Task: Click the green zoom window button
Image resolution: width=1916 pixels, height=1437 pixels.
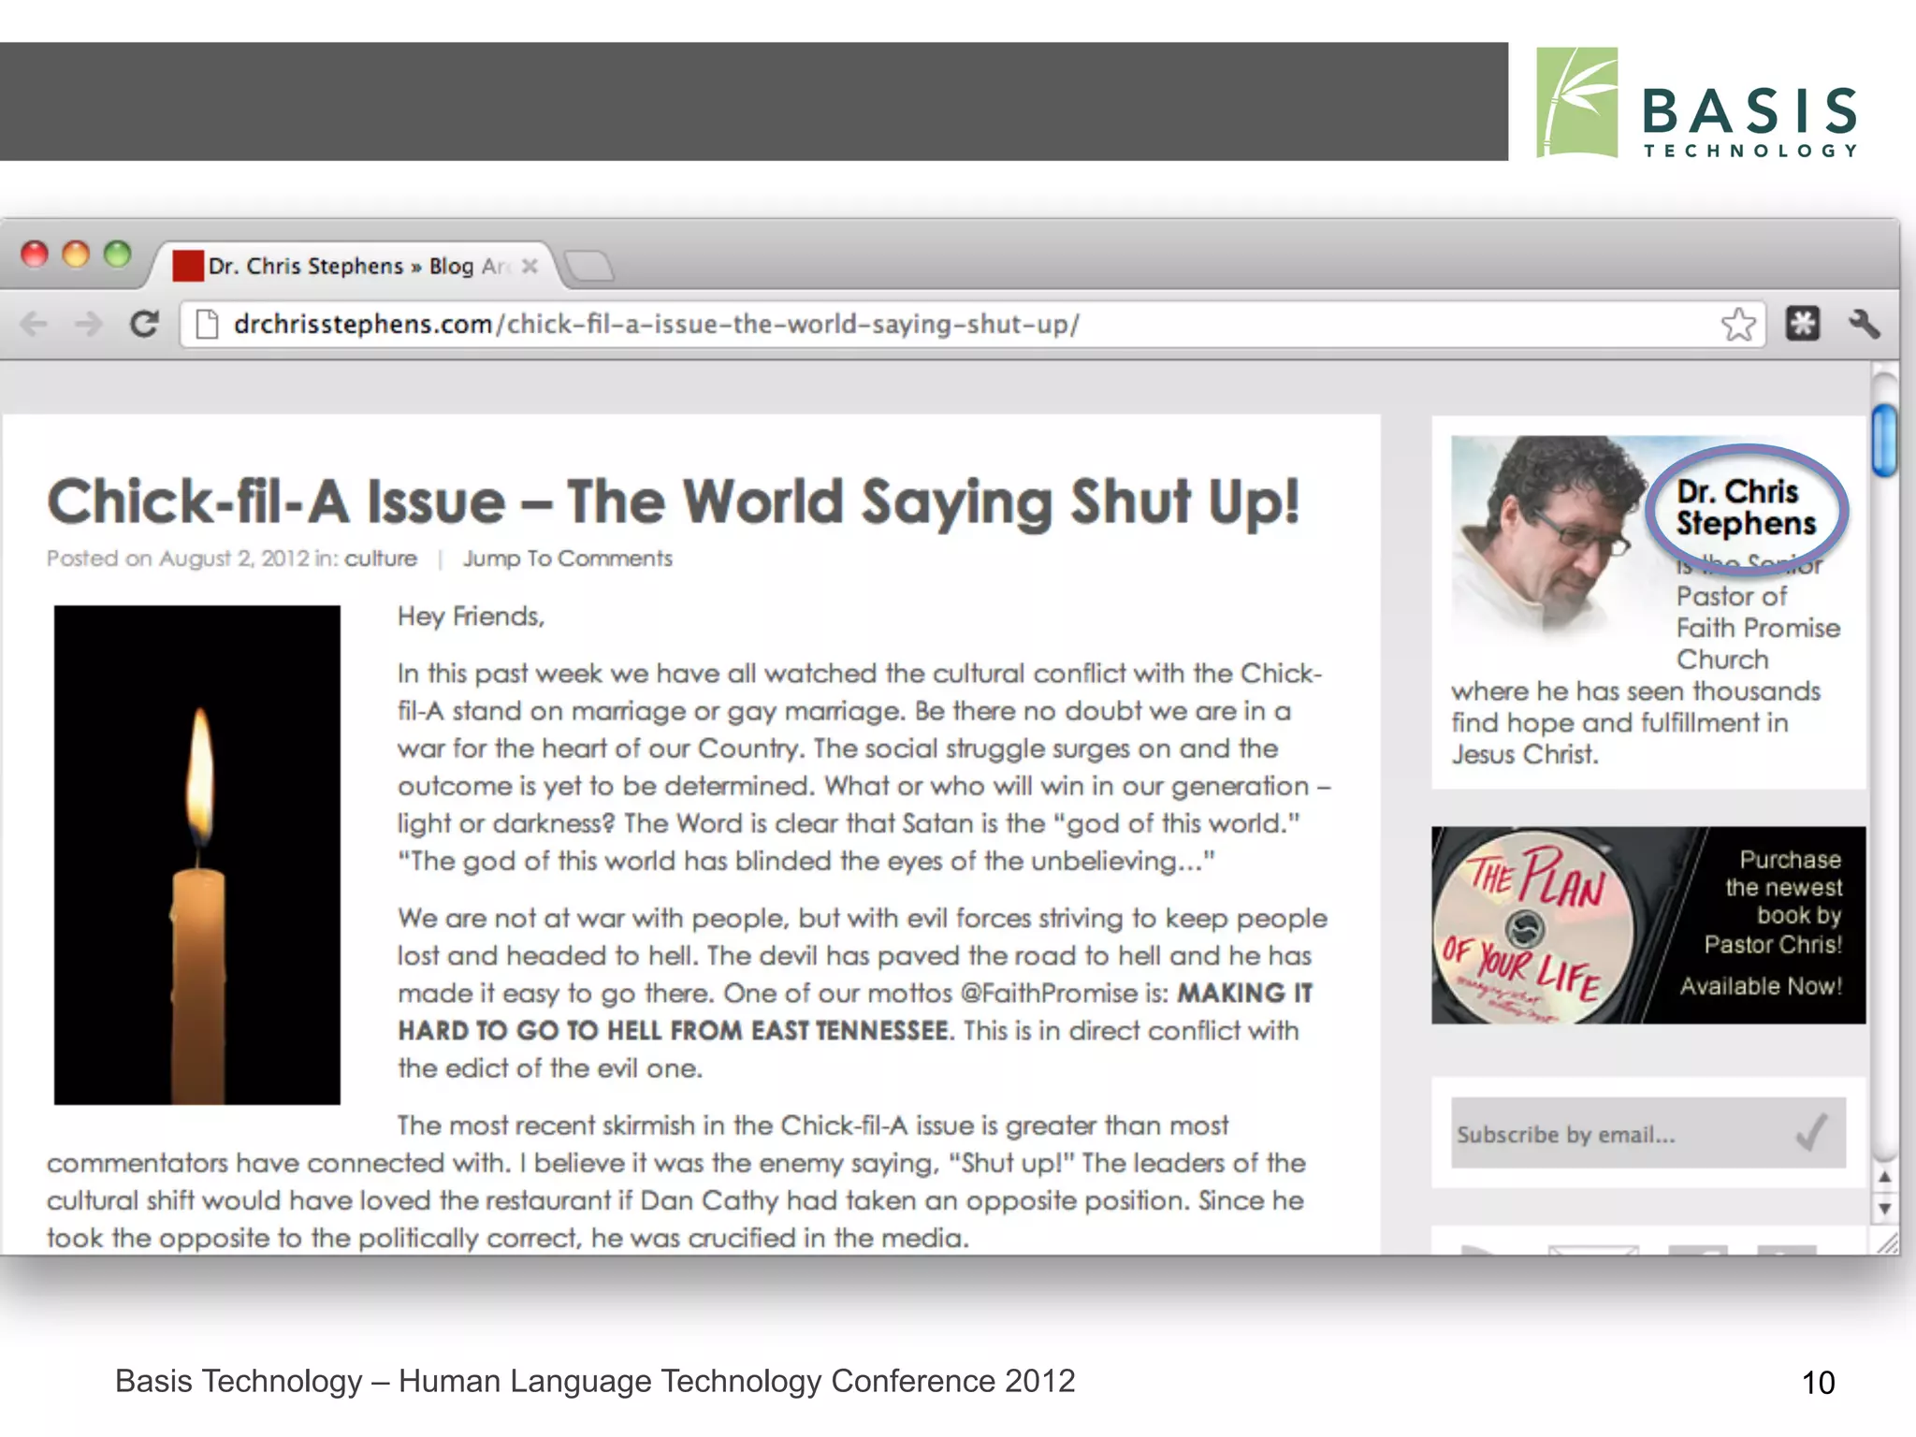Action: point(117,254)
